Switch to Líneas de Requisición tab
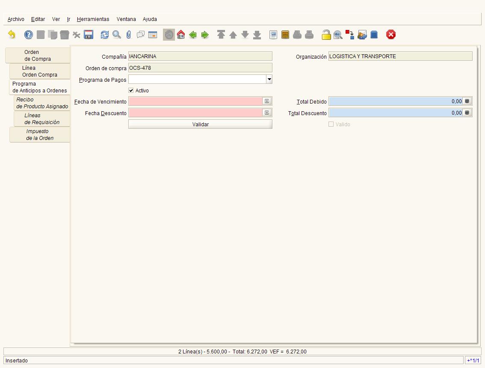Image resolution: width=485 pixels, height=368 pixels. coord(42,119)
